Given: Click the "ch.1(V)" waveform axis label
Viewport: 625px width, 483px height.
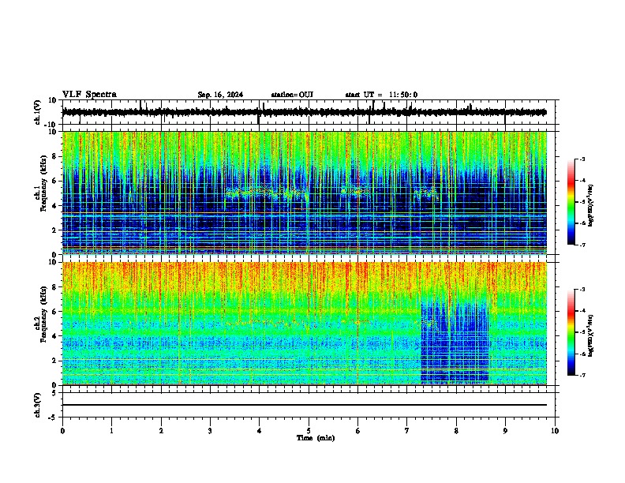Looking at the screenshot, I should click(38, 112).
